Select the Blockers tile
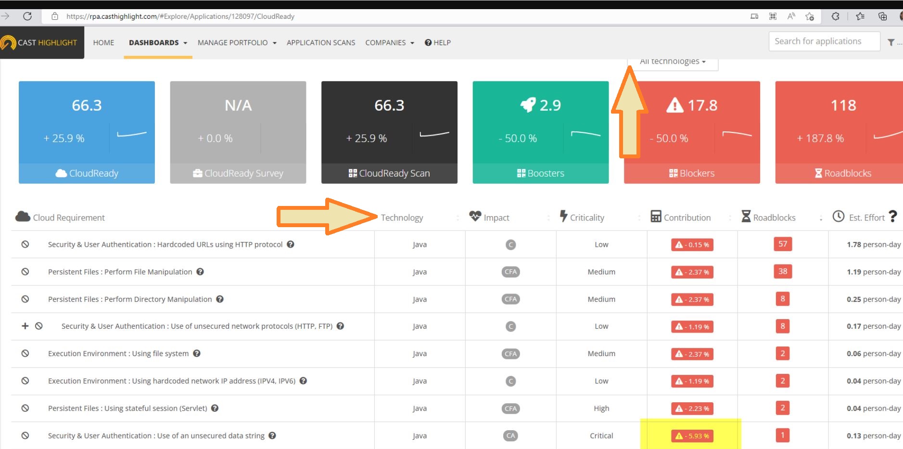Viewport: 903px width, 449px height. [x=692, y=132]
